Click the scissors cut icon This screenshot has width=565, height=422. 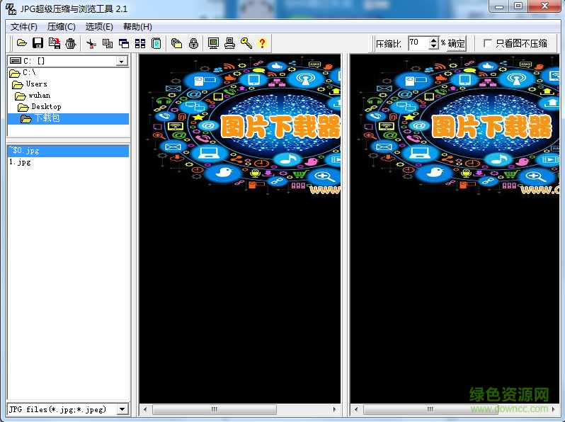coord(91,43)
